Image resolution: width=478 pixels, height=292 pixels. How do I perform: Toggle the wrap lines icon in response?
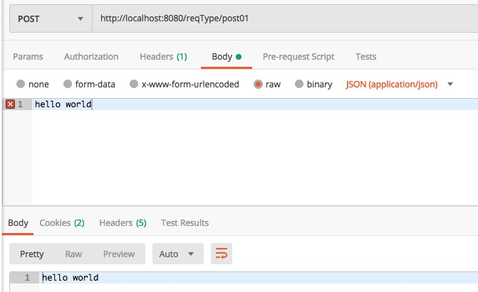coord(222,254)
